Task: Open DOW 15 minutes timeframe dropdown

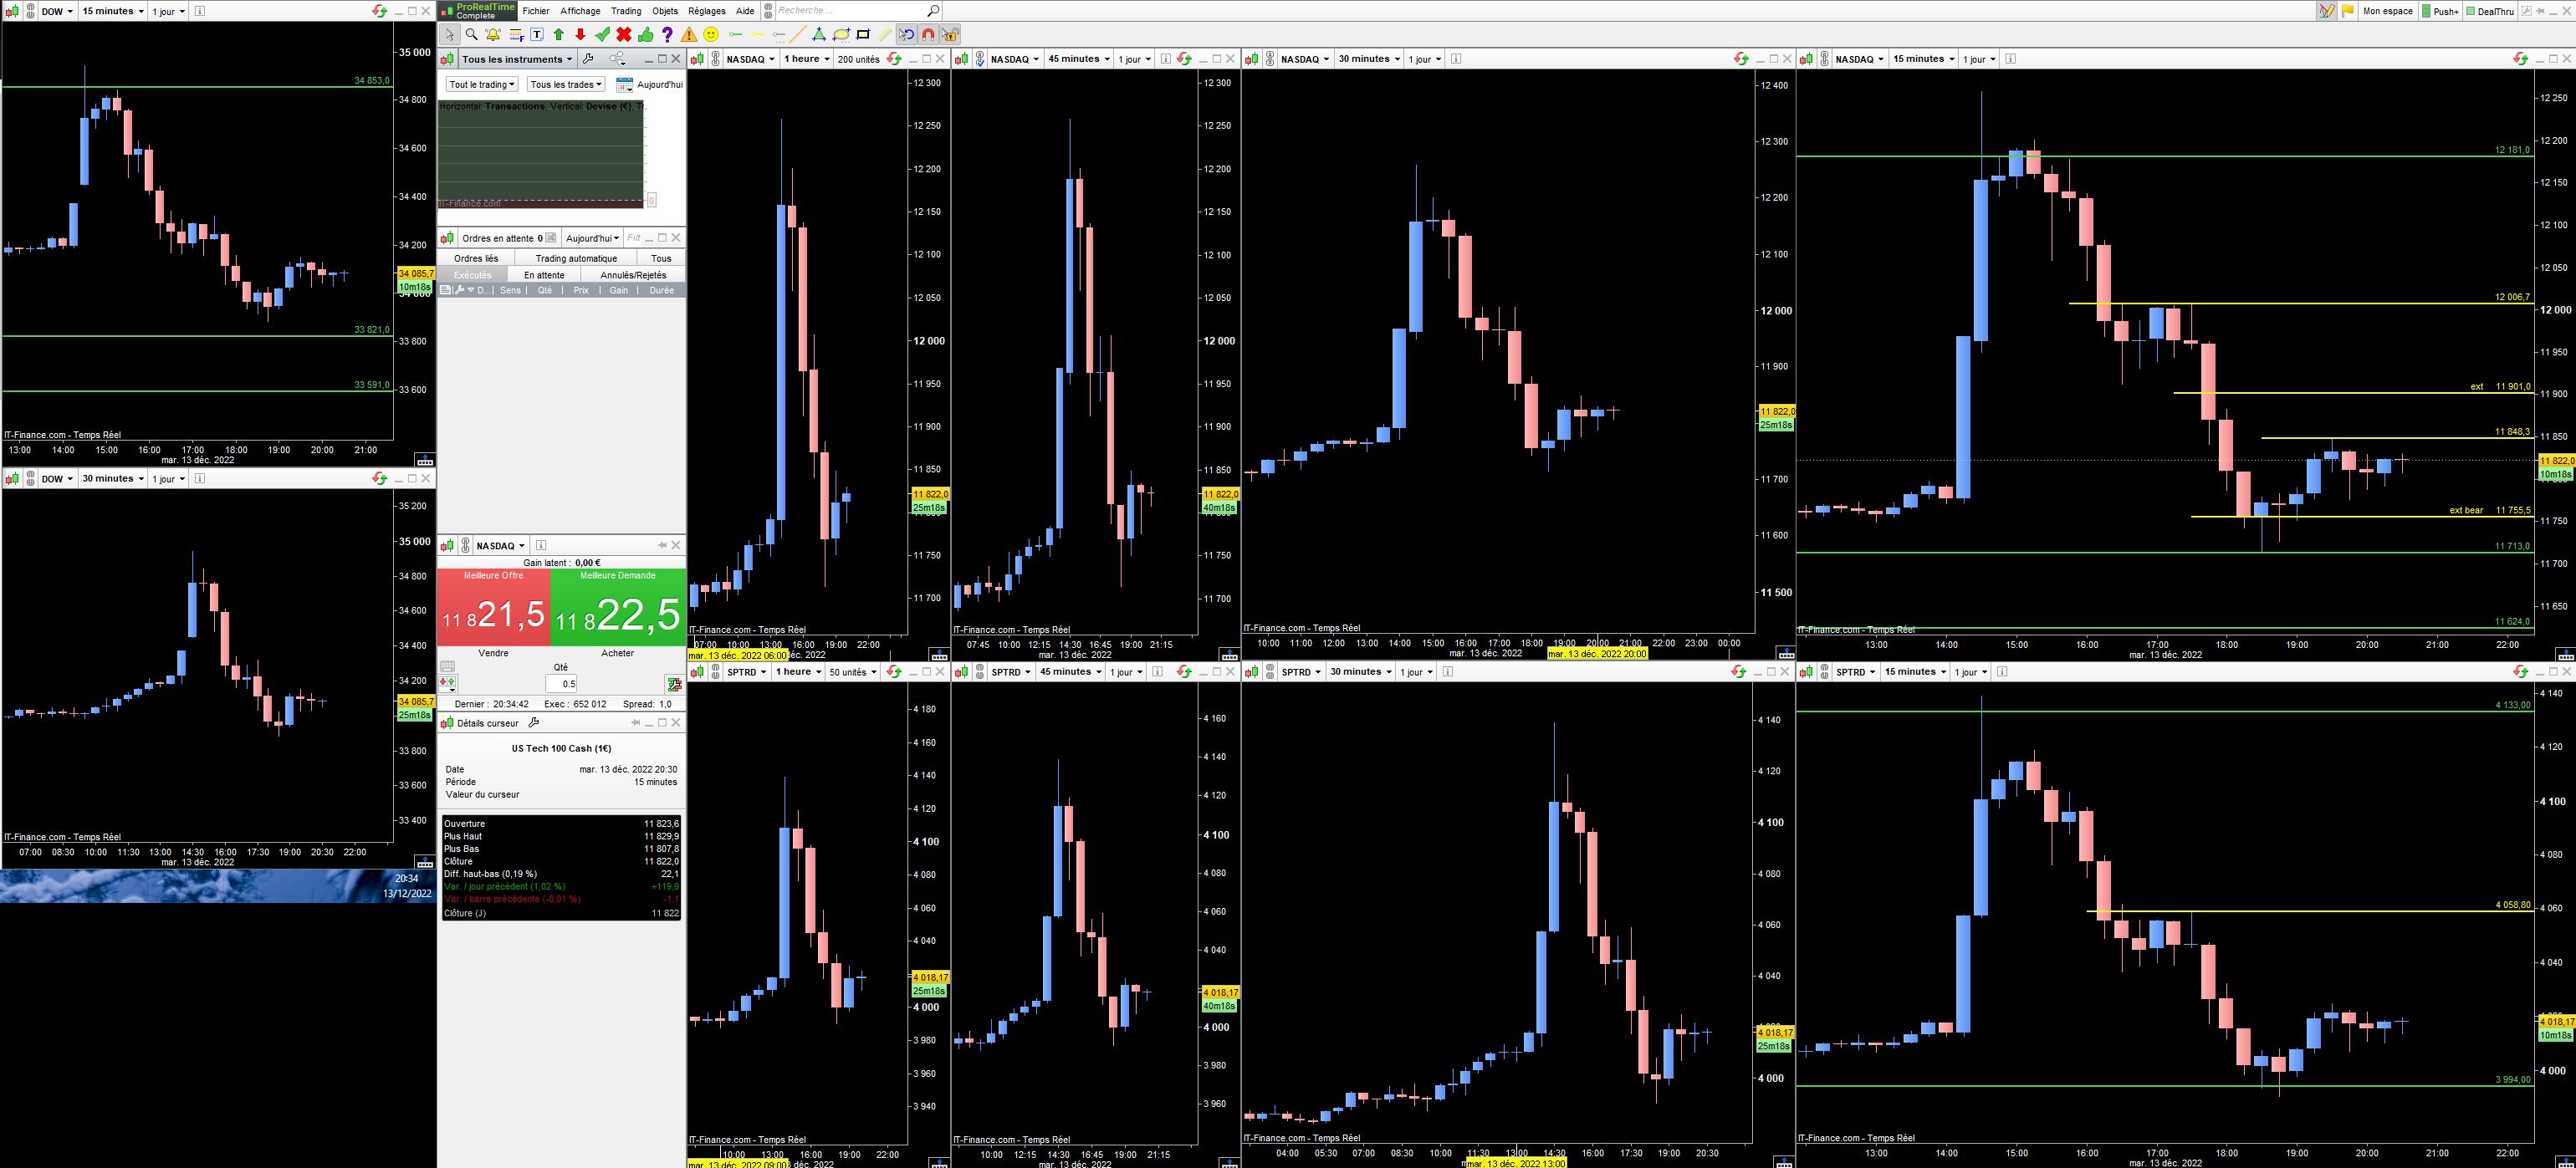Action: coord(113,11)
